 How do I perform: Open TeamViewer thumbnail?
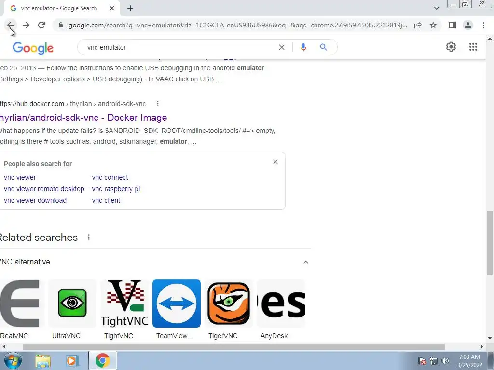177,304
